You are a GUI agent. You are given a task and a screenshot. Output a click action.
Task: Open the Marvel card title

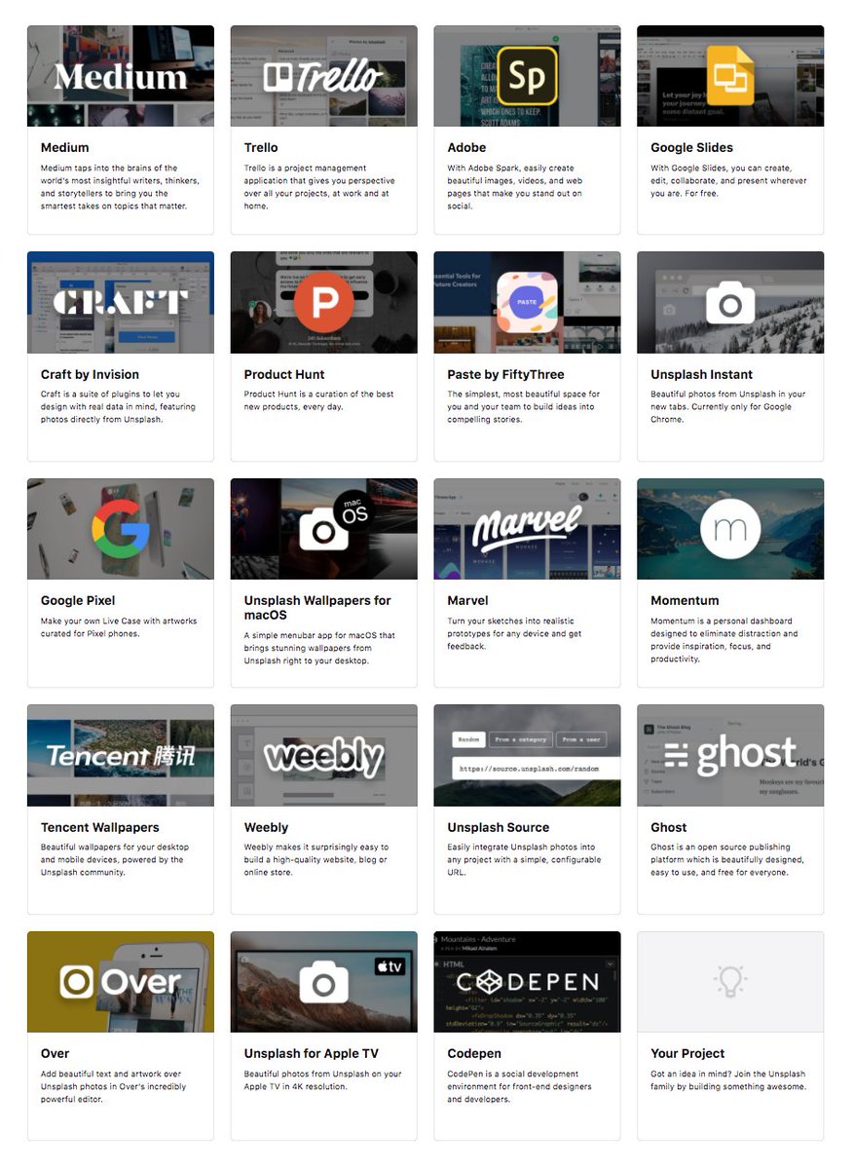point(468,601)
